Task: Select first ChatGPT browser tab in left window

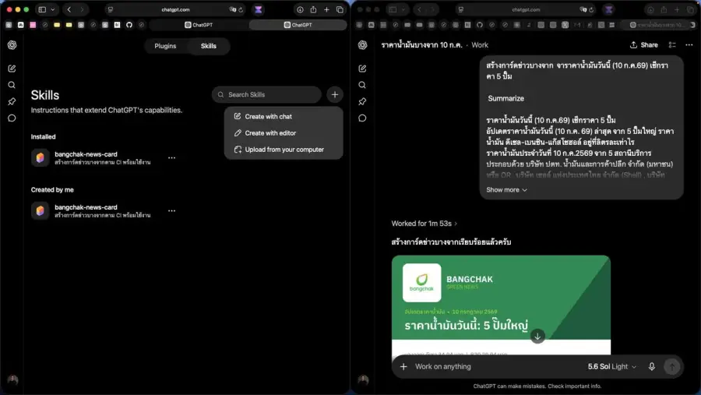Action: [x=199, y=25]
